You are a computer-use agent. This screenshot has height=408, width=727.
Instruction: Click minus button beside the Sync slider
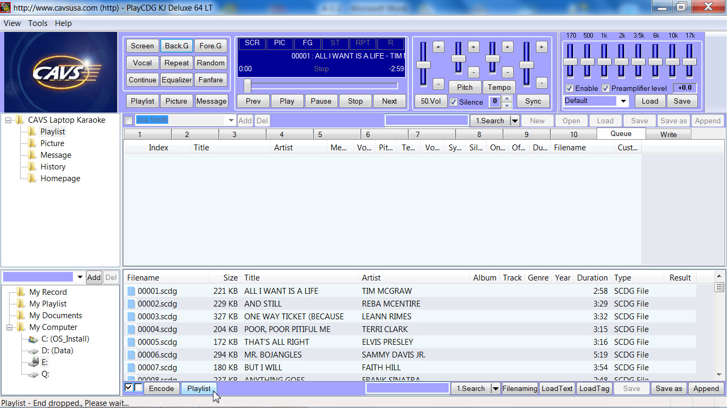[542, 83]
